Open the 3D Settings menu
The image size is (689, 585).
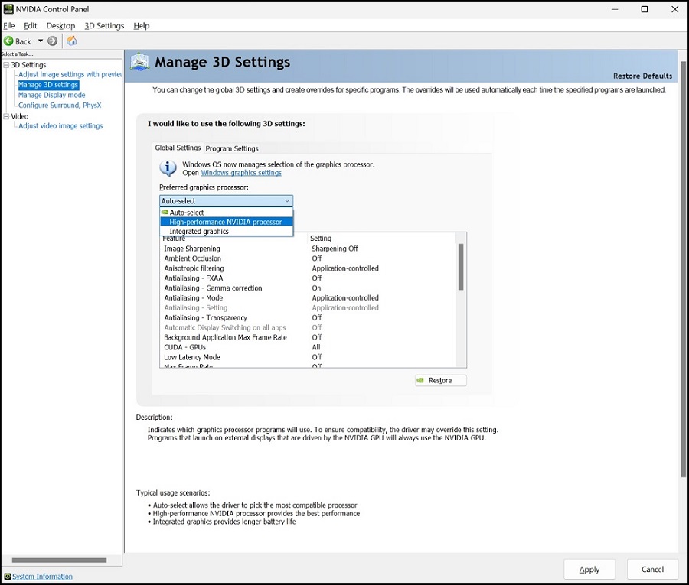pyautogui.click(x=103, y=25)
